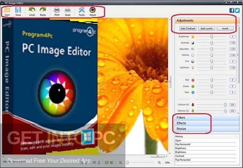Expand the Effects panel
Image resolution: width=243 pixels, height=168 pixels.
coord(207,123)
